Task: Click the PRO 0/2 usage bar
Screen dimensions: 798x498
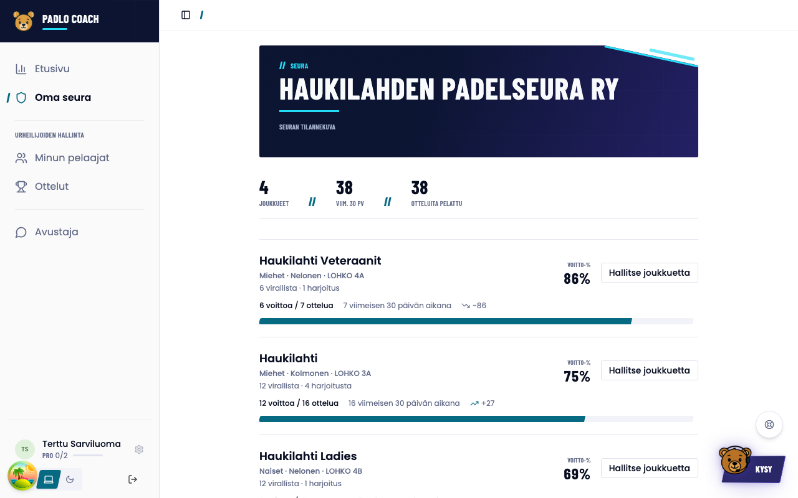Action: 88,456
